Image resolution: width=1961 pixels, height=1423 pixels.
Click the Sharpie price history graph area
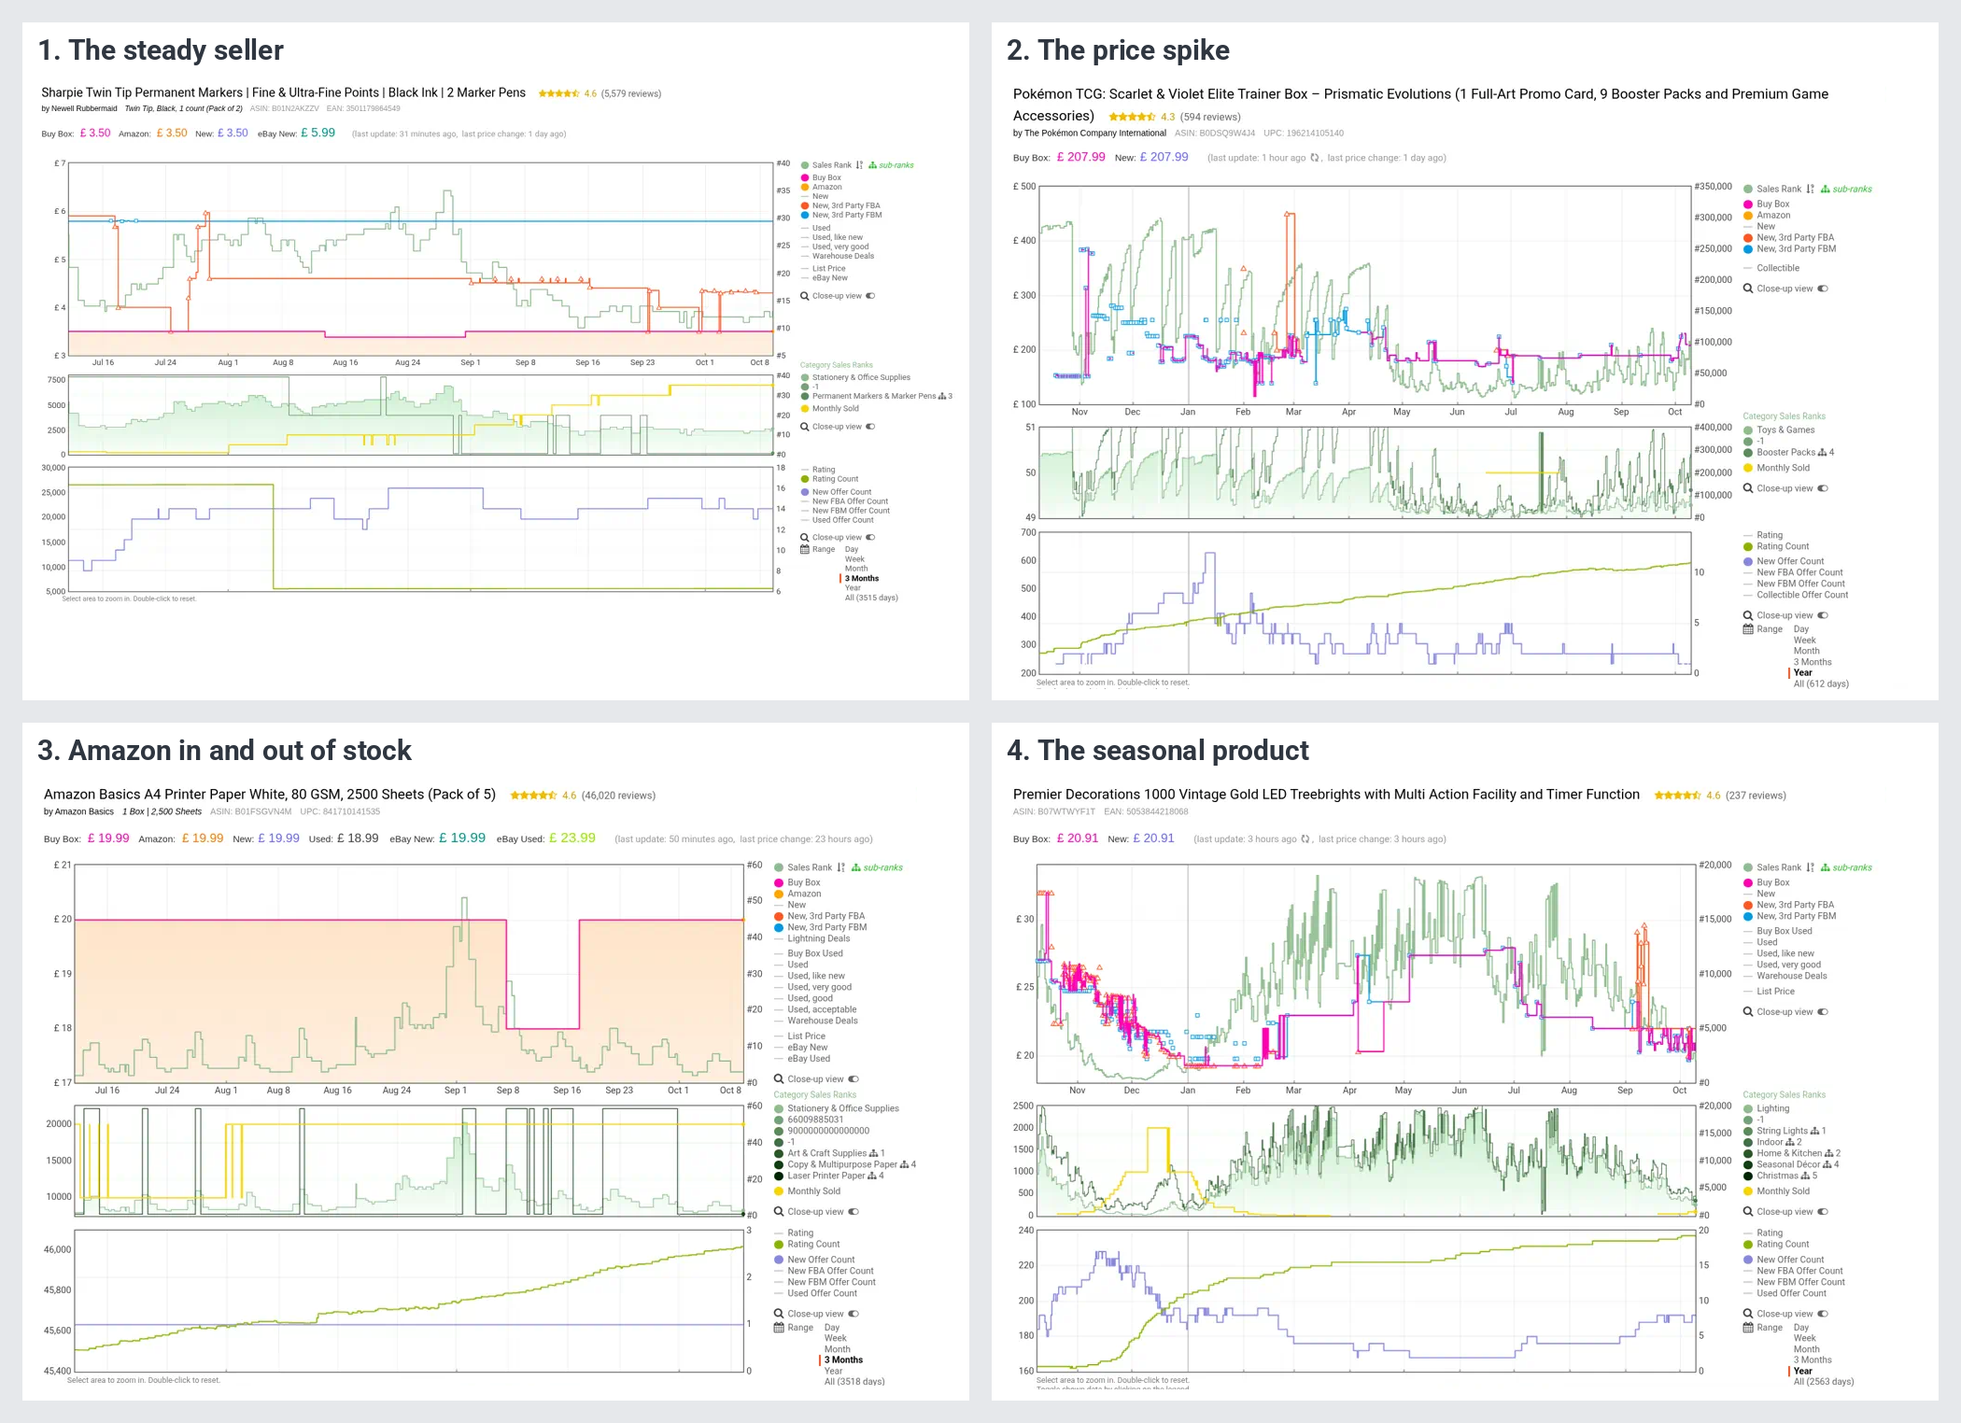coord(420,259)
